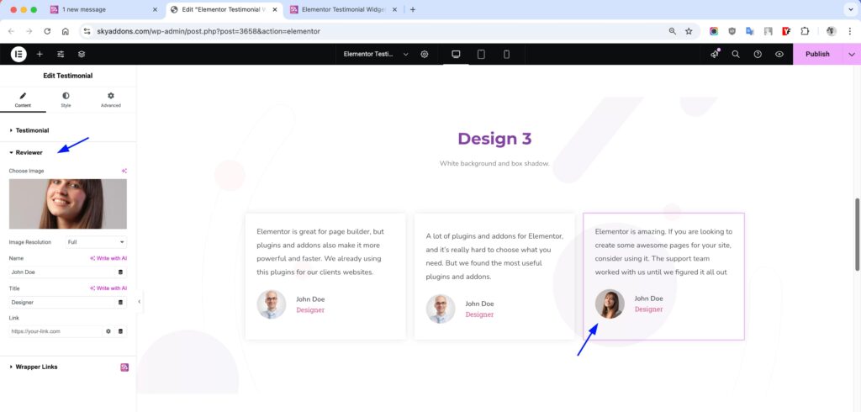Click 'White background and box shadow.' text
The image size is (861, 412).
(x=494, y=163)
